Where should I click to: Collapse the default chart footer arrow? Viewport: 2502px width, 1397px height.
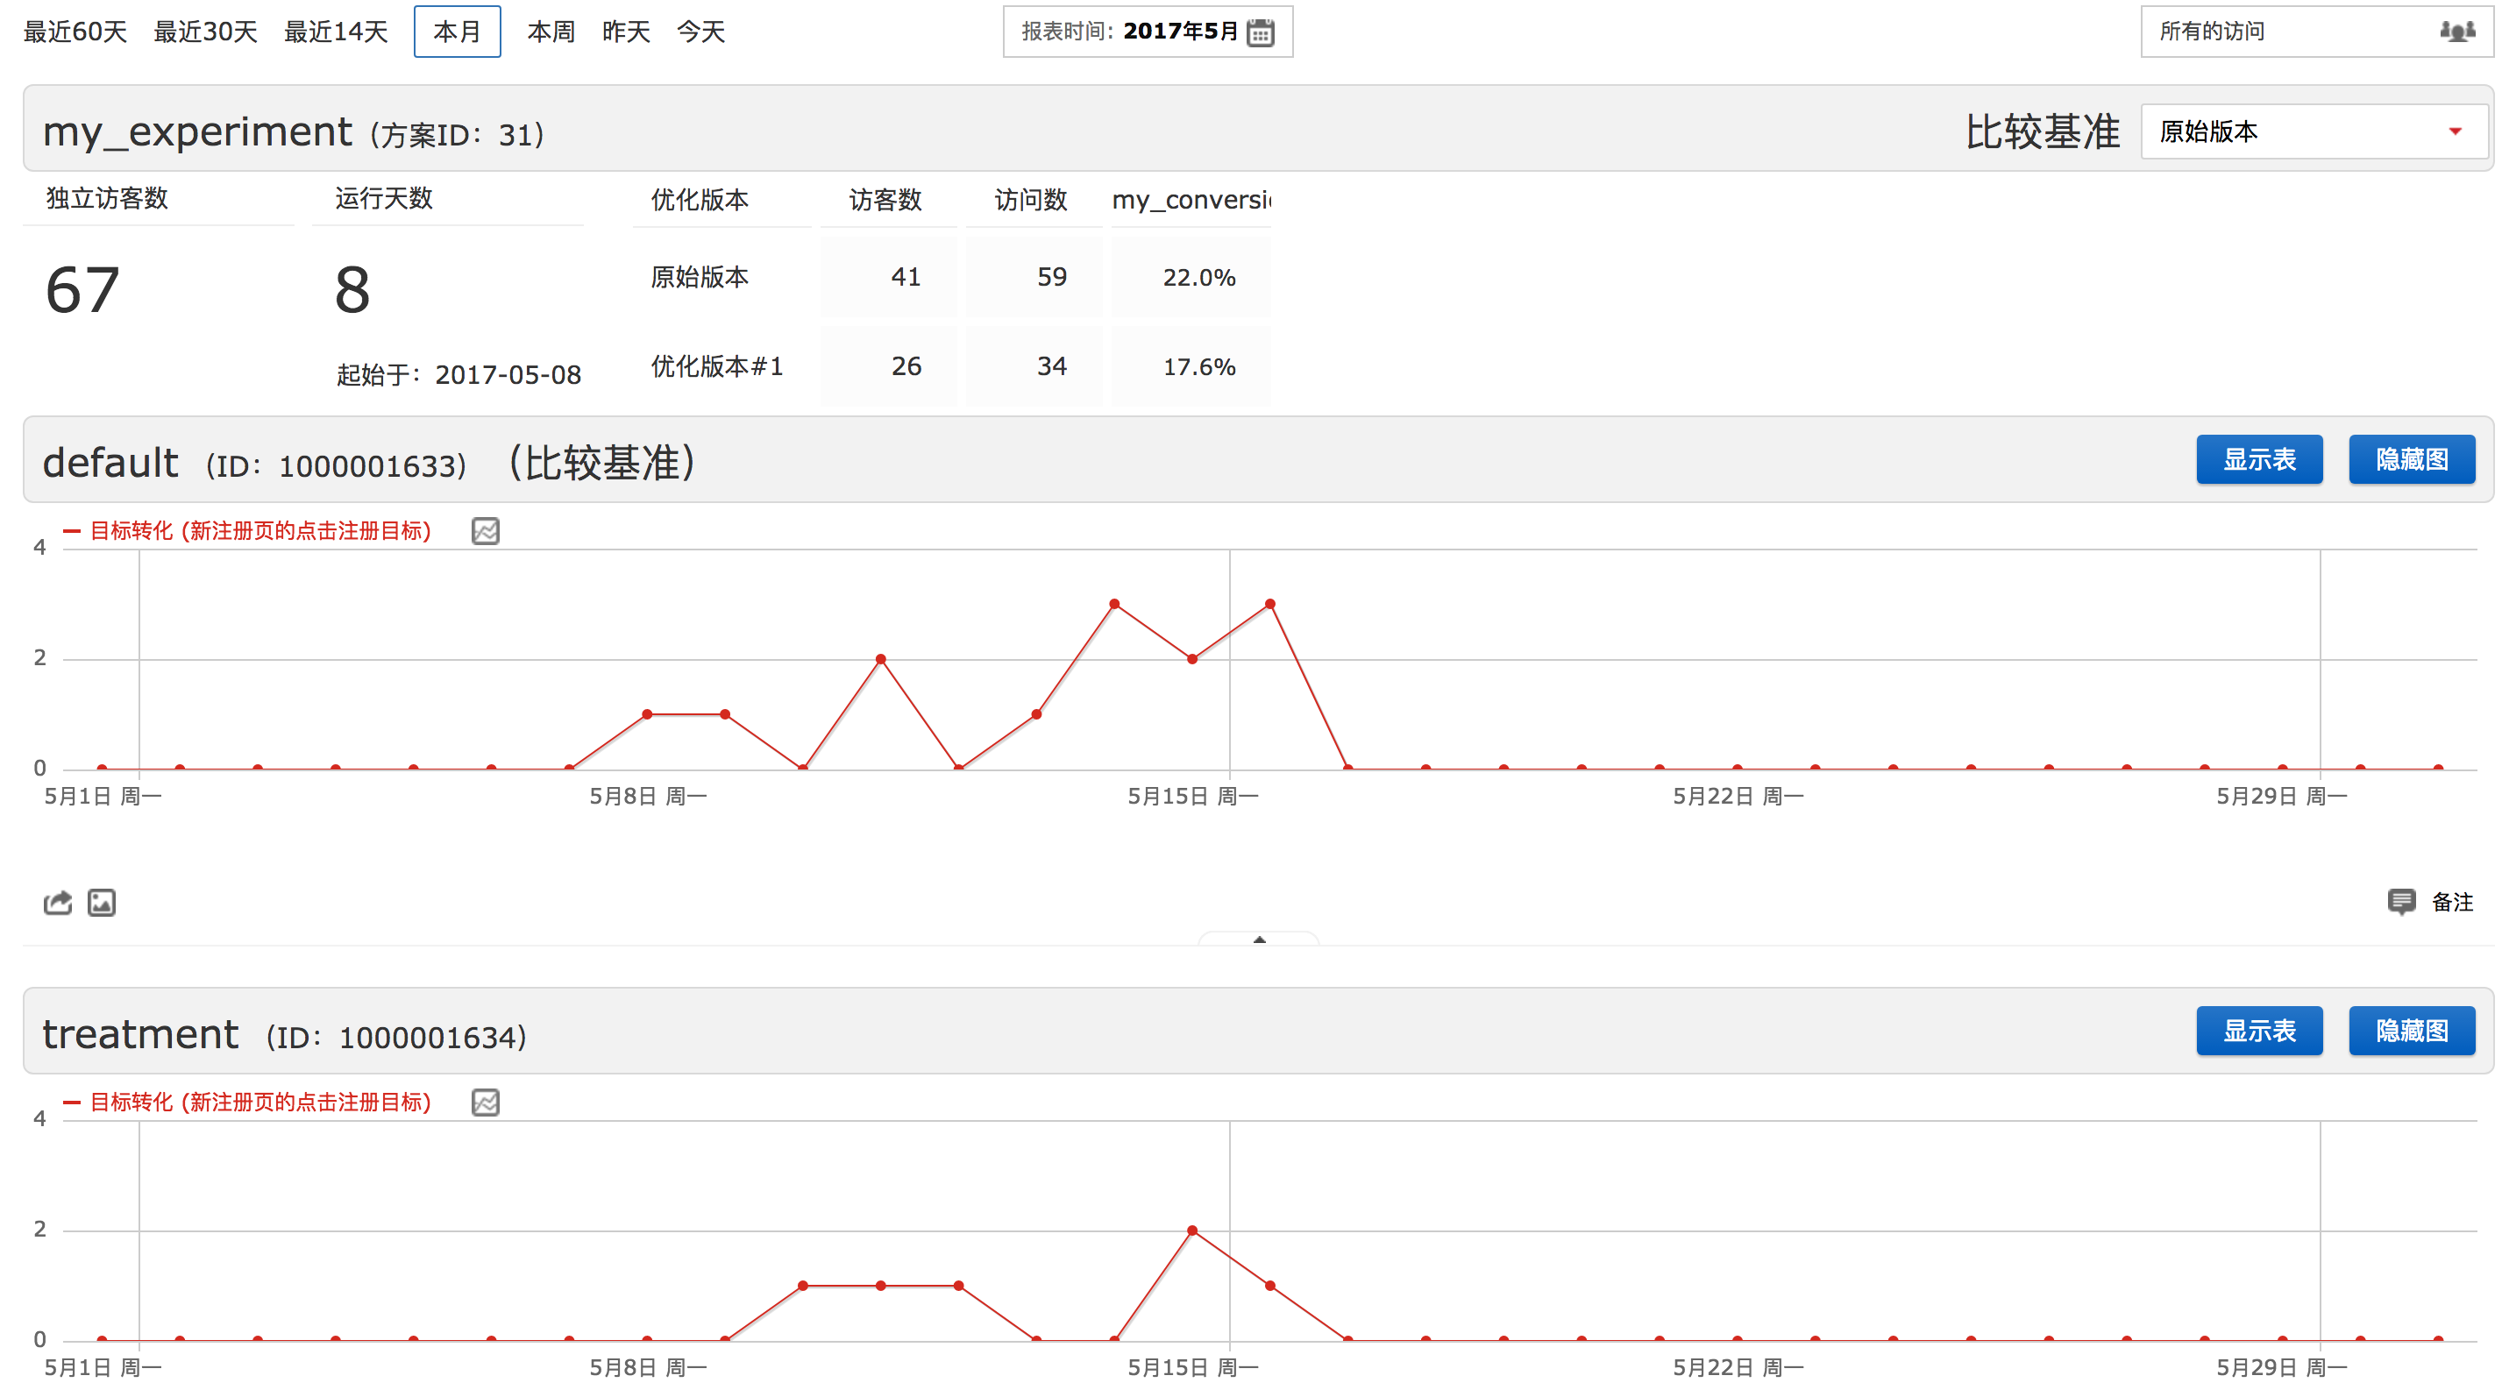coord(1259,939)
